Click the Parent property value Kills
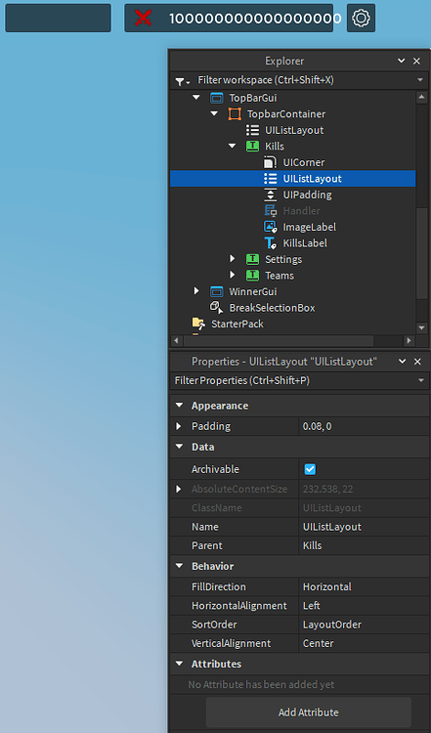Screen dimensions: 431x733 pyautogui.click(x=313, y=545)
